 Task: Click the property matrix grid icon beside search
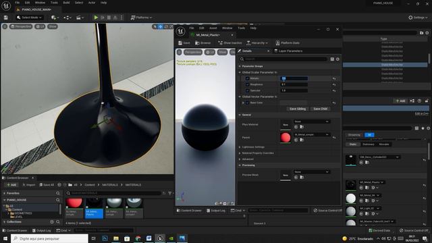332,59
